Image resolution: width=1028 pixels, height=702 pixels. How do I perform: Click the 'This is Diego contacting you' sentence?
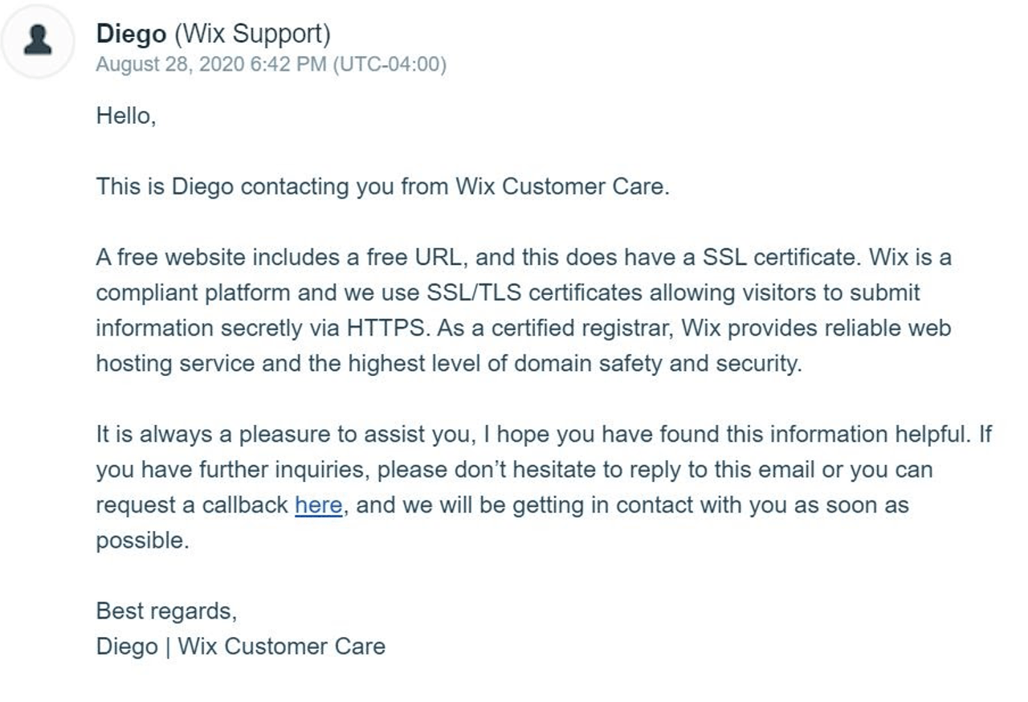click(x=382, y=187)
